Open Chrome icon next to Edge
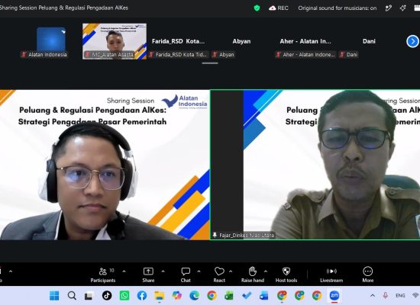Screen dimensions: 420x305 [x=212, y=296]
